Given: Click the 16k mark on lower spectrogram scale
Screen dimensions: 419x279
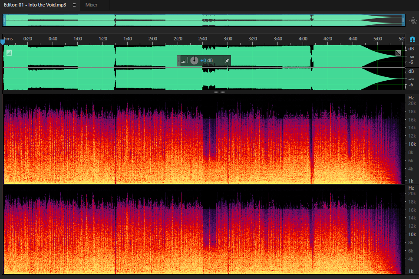Looking at the screenshot, I should point(412,210).
